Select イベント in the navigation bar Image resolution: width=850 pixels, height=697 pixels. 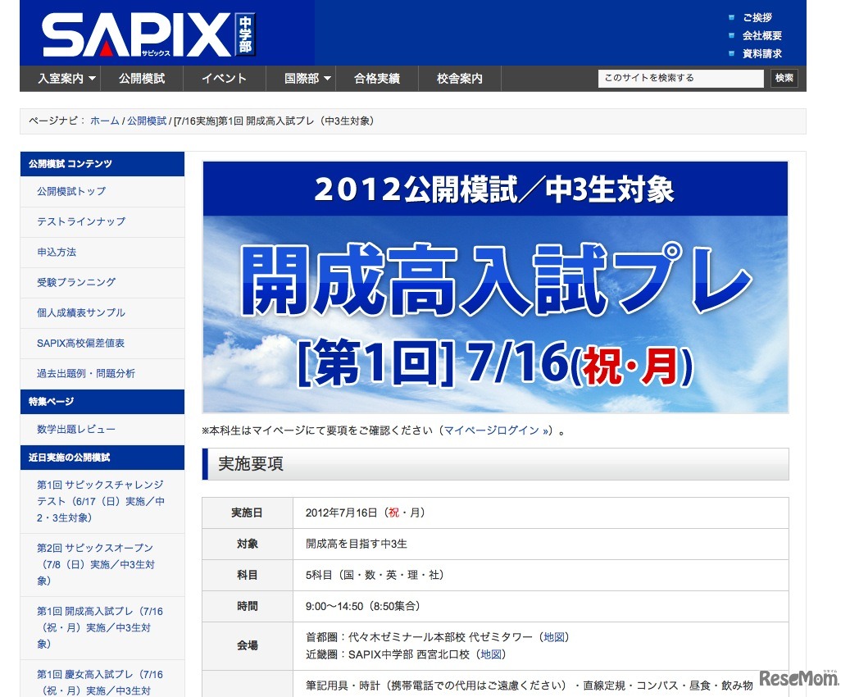[224, 79]
